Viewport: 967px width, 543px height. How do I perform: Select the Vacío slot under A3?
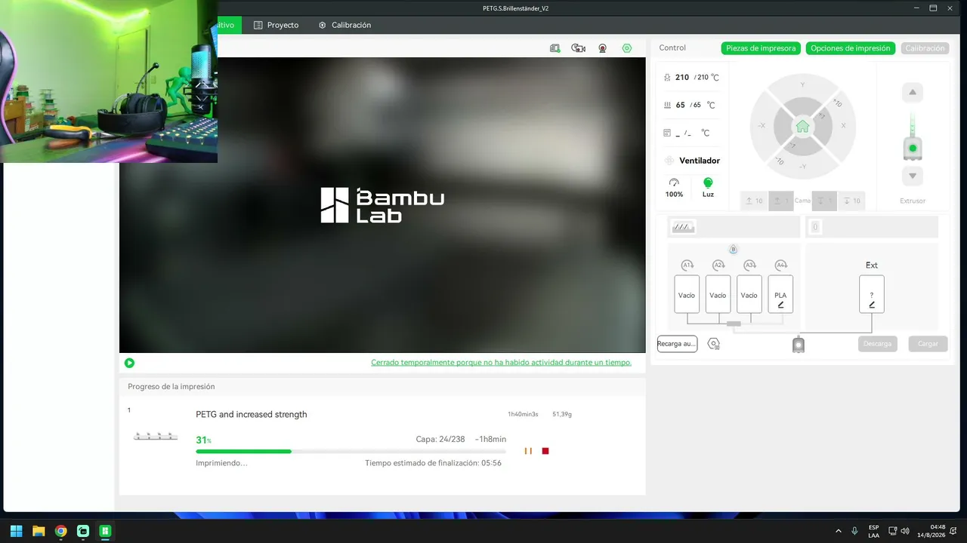[x=749, y=294]
